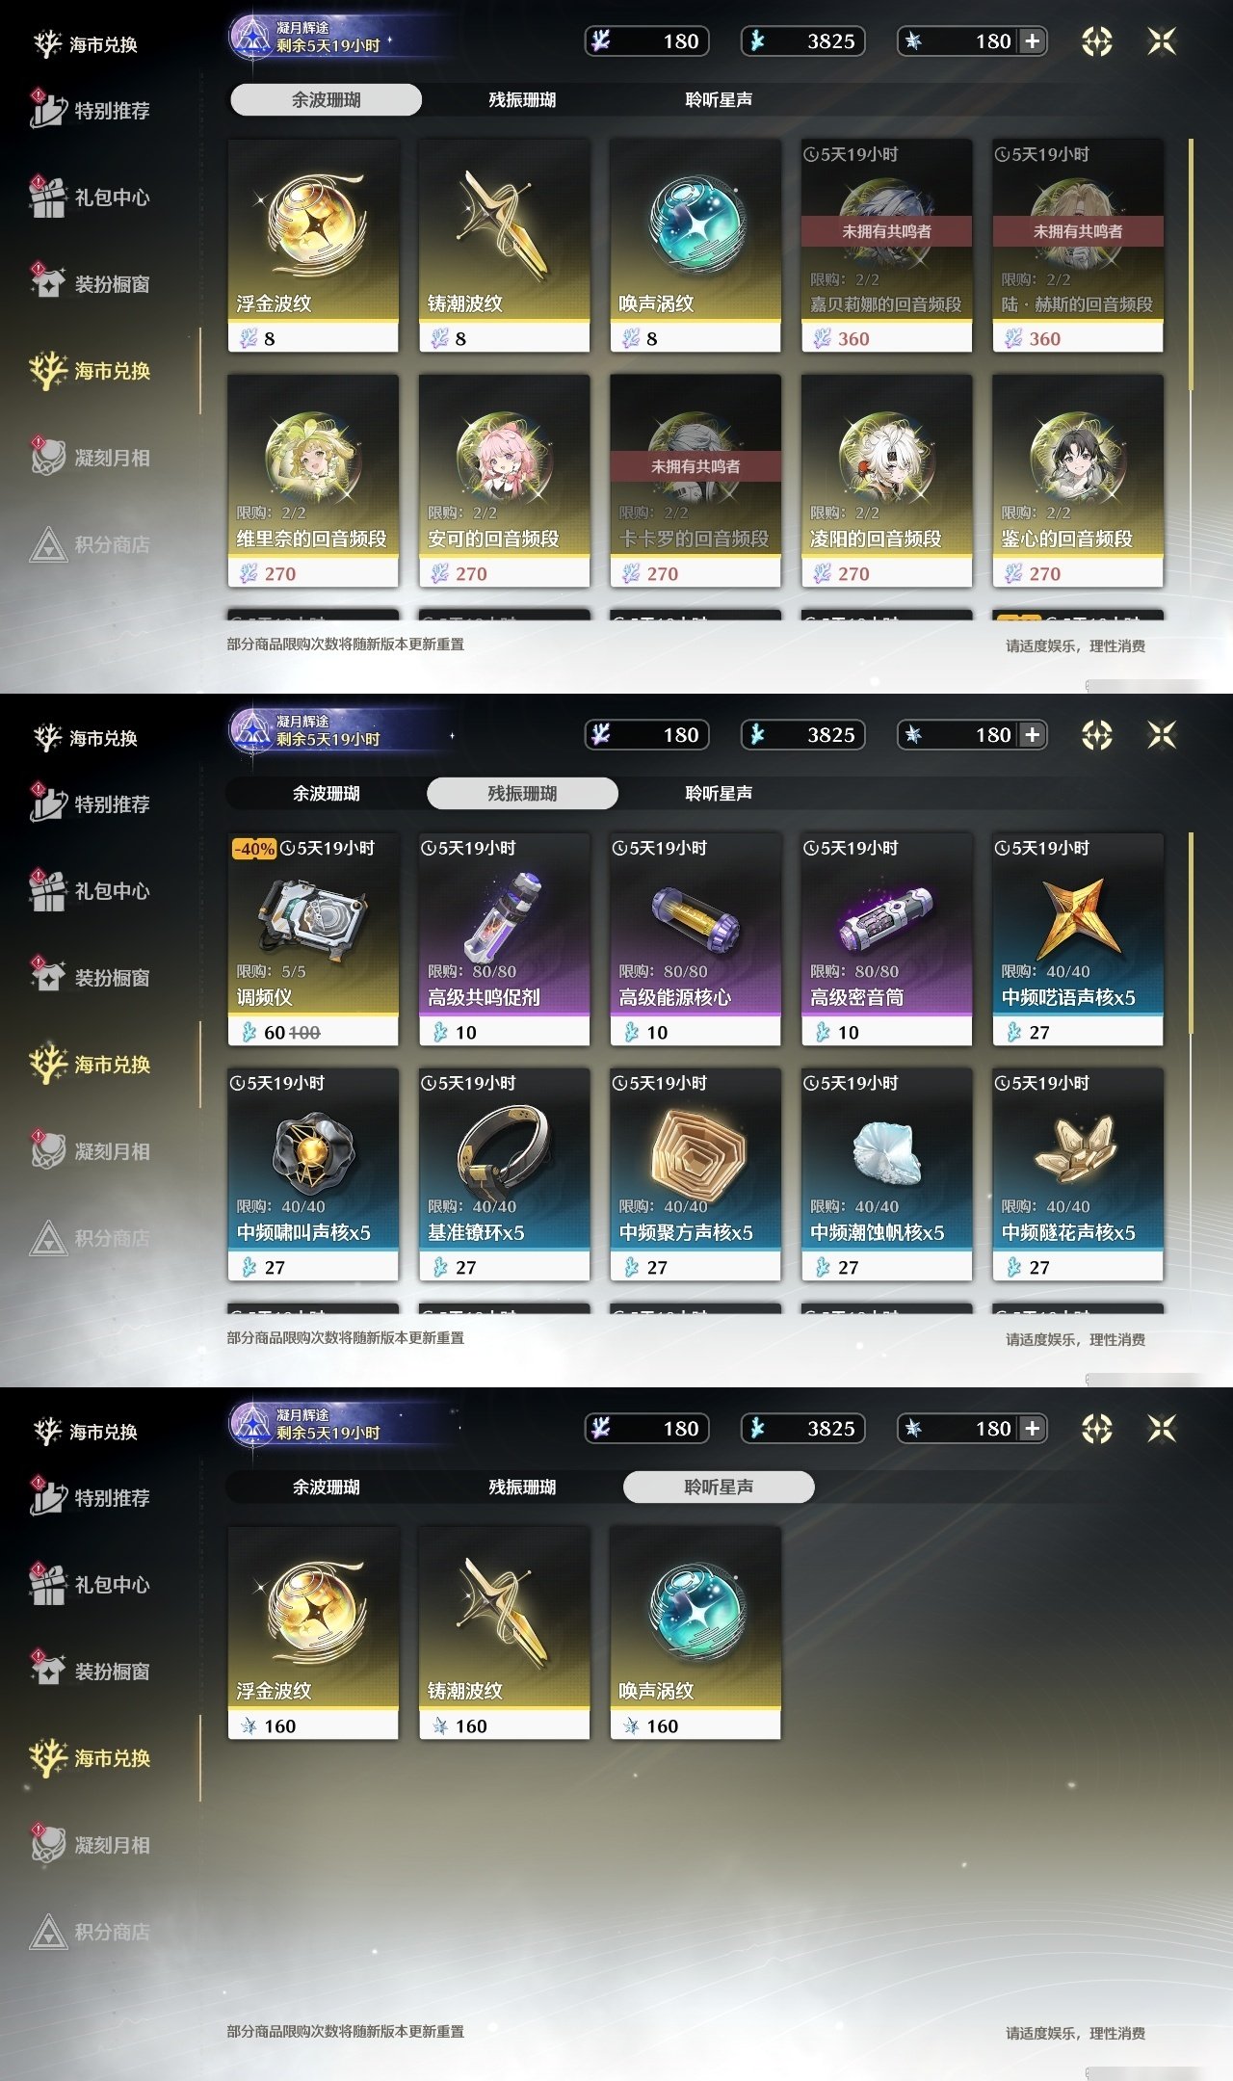Pick 鉴心的回音频段 character card
The height and width of the screenshot is (2081, 1233).
[x=1078, y=481]
